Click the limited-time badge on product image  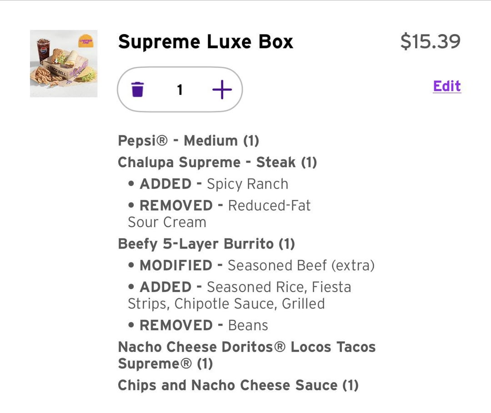click(x=85, y=41)
